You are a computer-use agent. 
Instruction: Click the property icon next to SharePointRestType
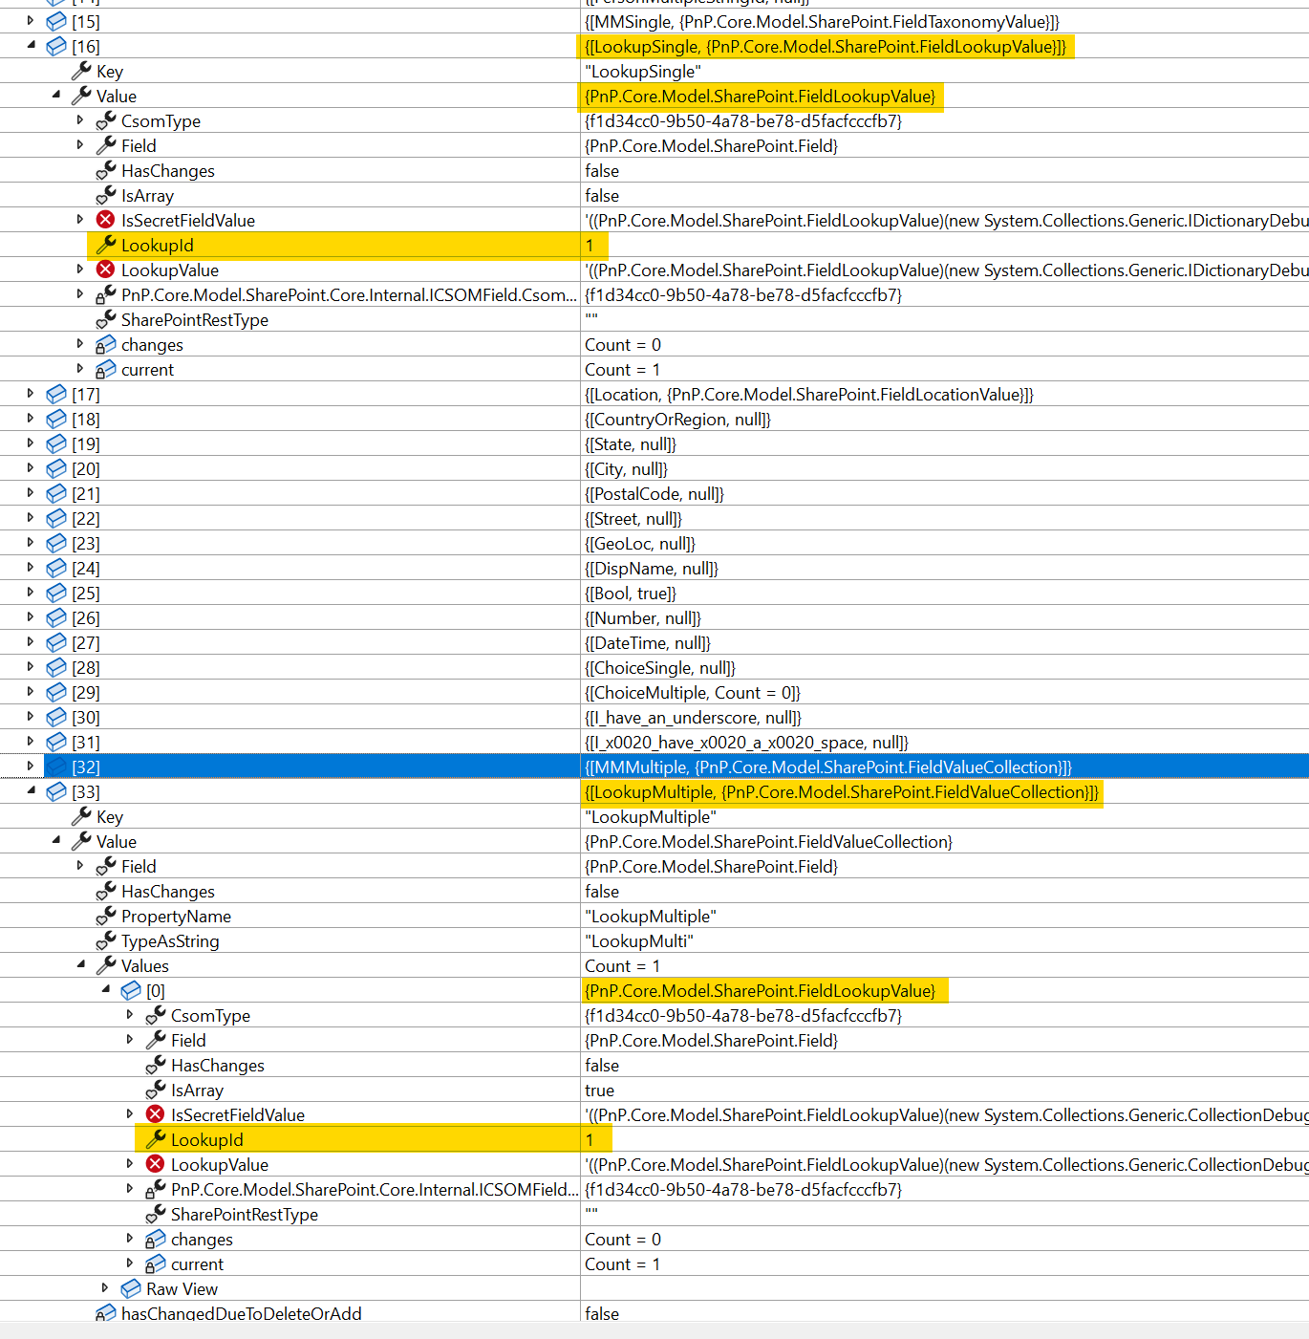(105, 319)
